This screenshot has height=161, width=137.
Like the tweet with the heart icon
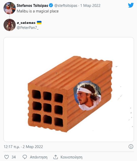coord(7,157)
